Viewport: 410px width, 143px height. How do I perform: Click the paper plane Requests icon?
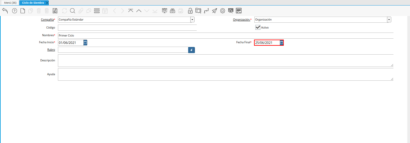(214, 11)
